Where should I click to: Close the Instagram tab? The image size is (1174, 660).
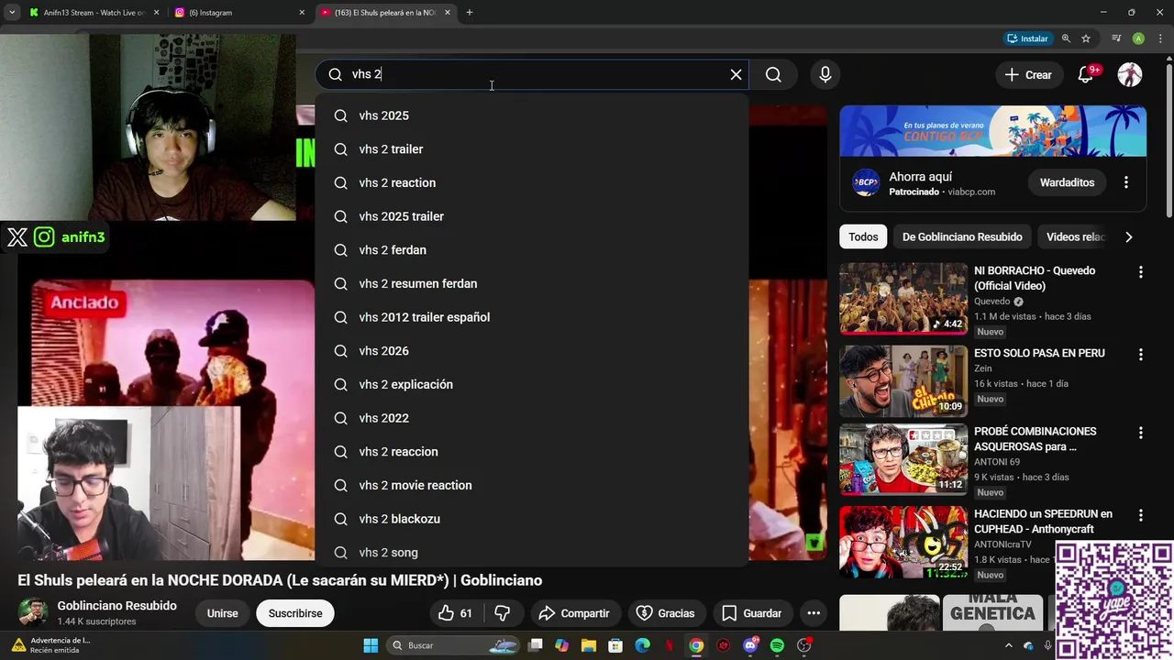[x=302, y=12]
